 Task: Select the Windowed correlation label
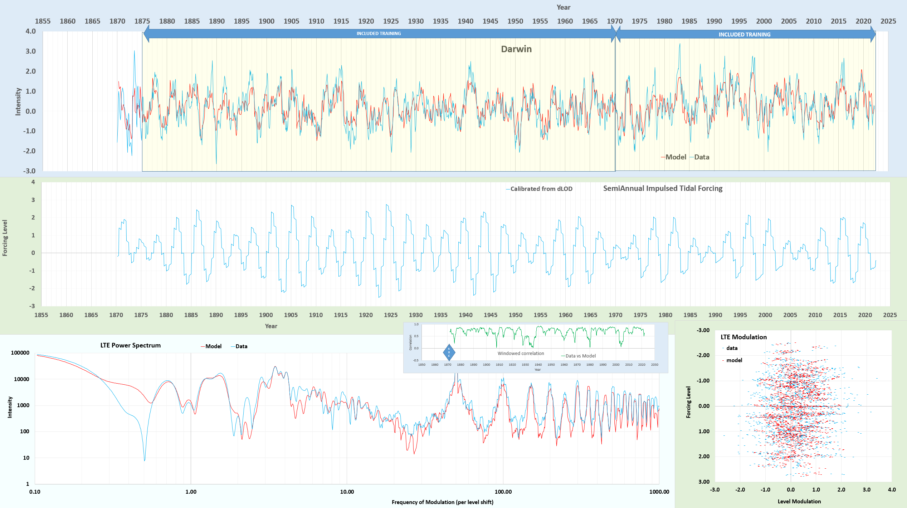click(521, 353)
